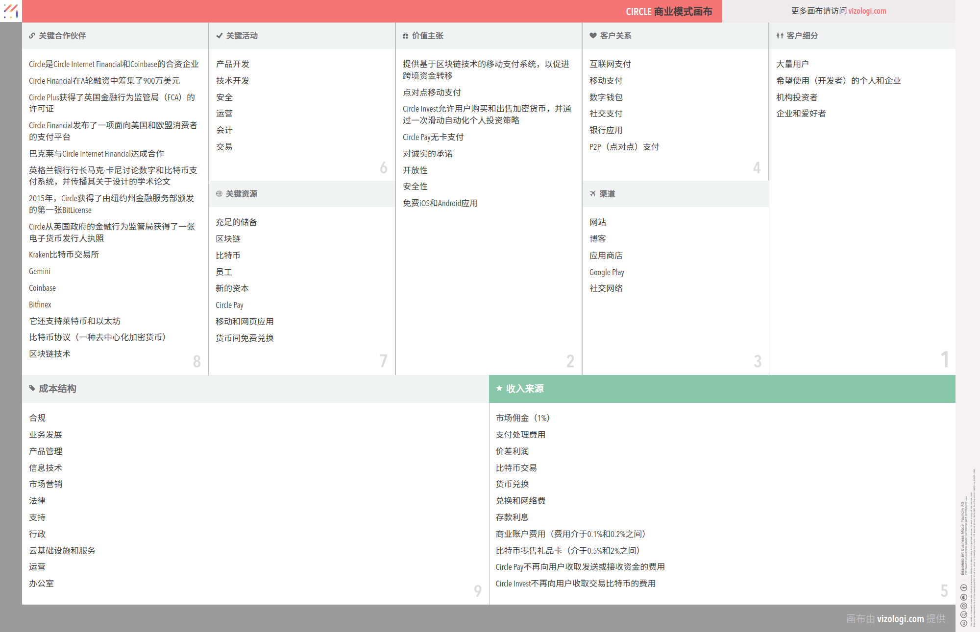Click the airplane icon beside 渠道
Screen dimensions: 980x632
click(593, 194)
